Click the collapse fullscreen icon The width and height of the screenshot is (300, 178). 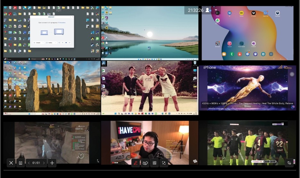pos(164,163)
